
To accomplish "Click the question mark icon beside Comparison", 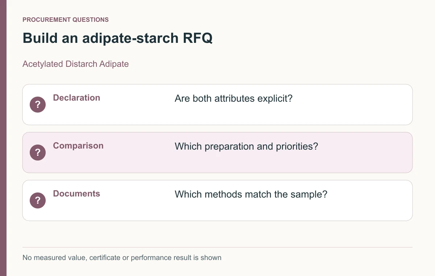I will tap(38, 153).
